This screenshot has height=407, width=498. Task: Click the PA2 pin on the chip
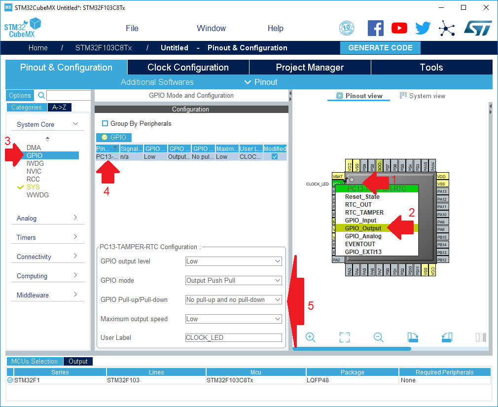click(x=337, y=260)
